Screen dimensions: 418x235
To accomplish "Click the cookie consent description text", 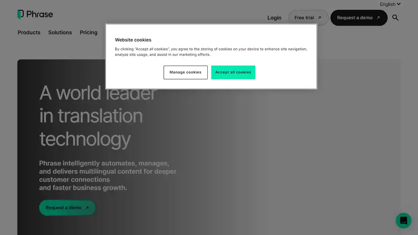I will [211, 52].
